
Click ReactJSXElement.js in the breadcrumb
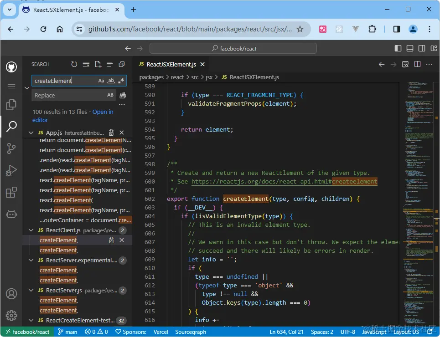coord(251,77)
